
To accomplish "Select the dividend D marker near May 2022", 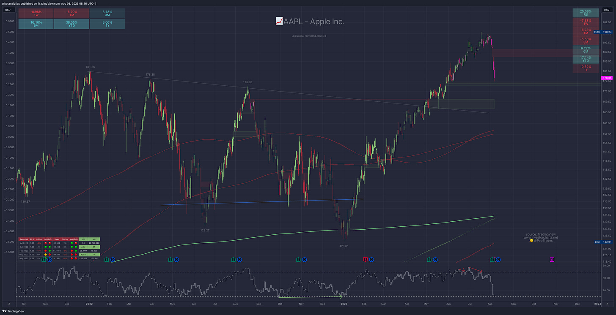I will click(x=176, y=260).
